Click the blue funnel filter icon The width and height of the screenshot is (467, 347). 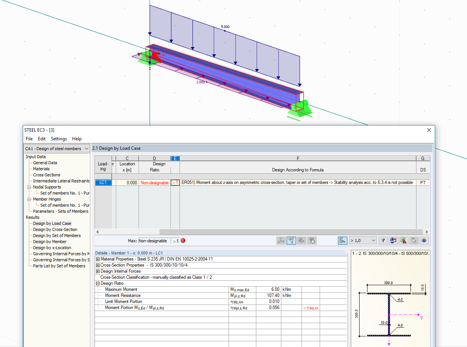point(383,240)
